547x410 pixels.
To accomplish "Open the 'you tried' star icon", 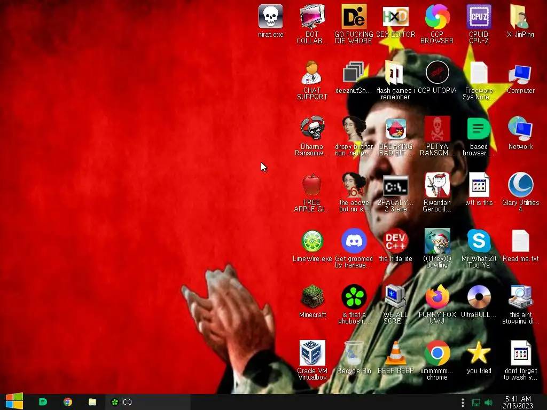I will click(479, 353).
